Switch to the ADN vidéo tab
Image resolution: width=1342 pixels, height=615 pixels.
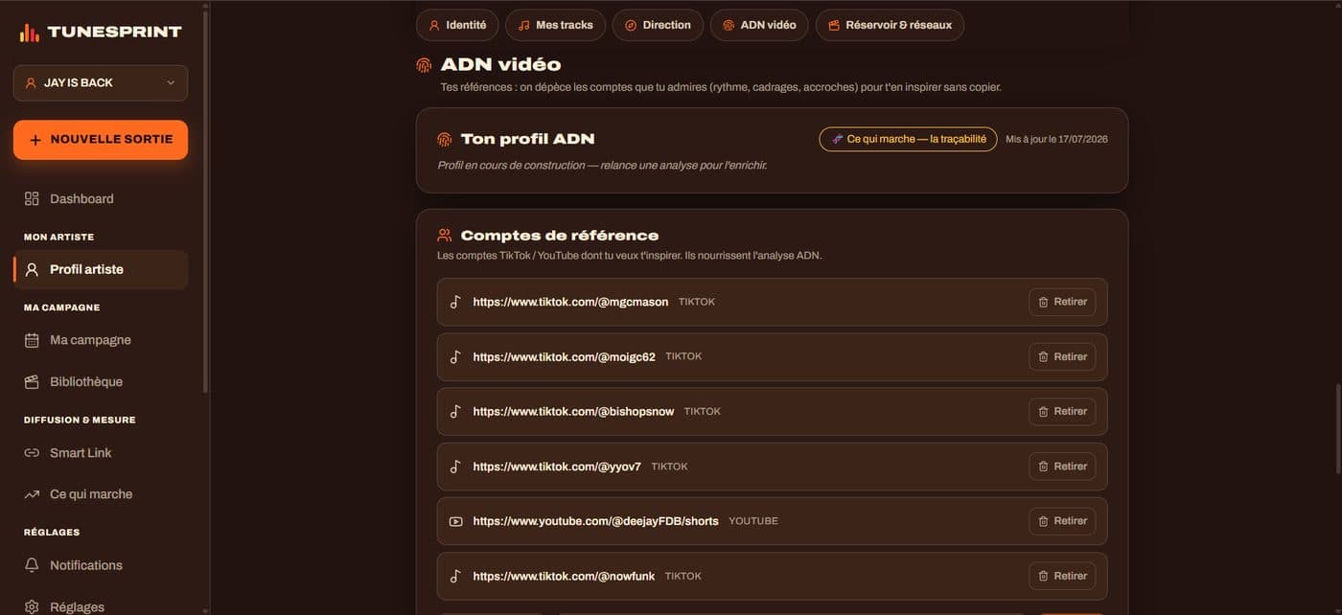pos(759,25)
